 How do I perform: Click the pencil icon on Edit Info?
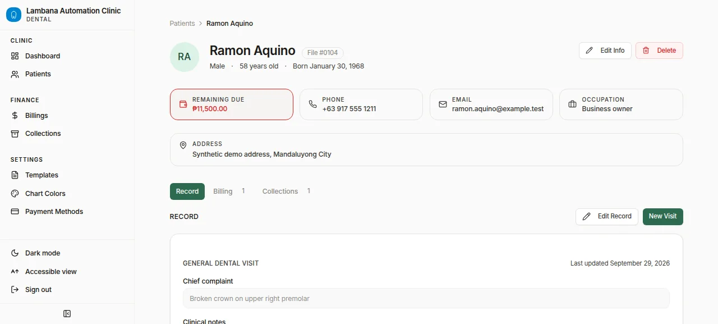coord(589,51)
